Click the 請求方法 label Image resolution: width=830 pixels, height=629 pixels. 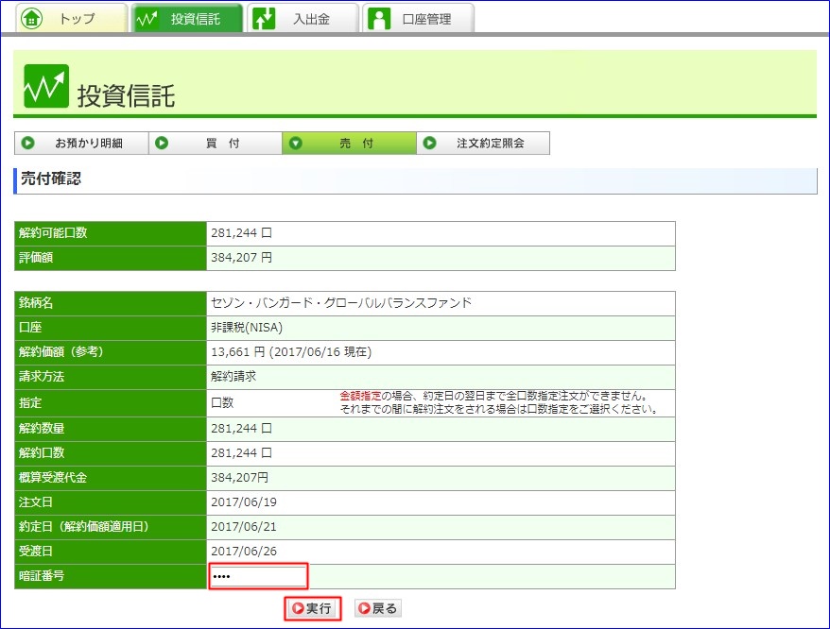coord(42,376)
